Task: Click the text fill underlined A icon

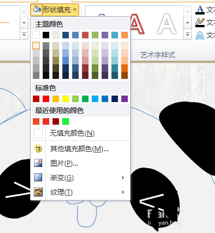Action: [x=200, y=10]
